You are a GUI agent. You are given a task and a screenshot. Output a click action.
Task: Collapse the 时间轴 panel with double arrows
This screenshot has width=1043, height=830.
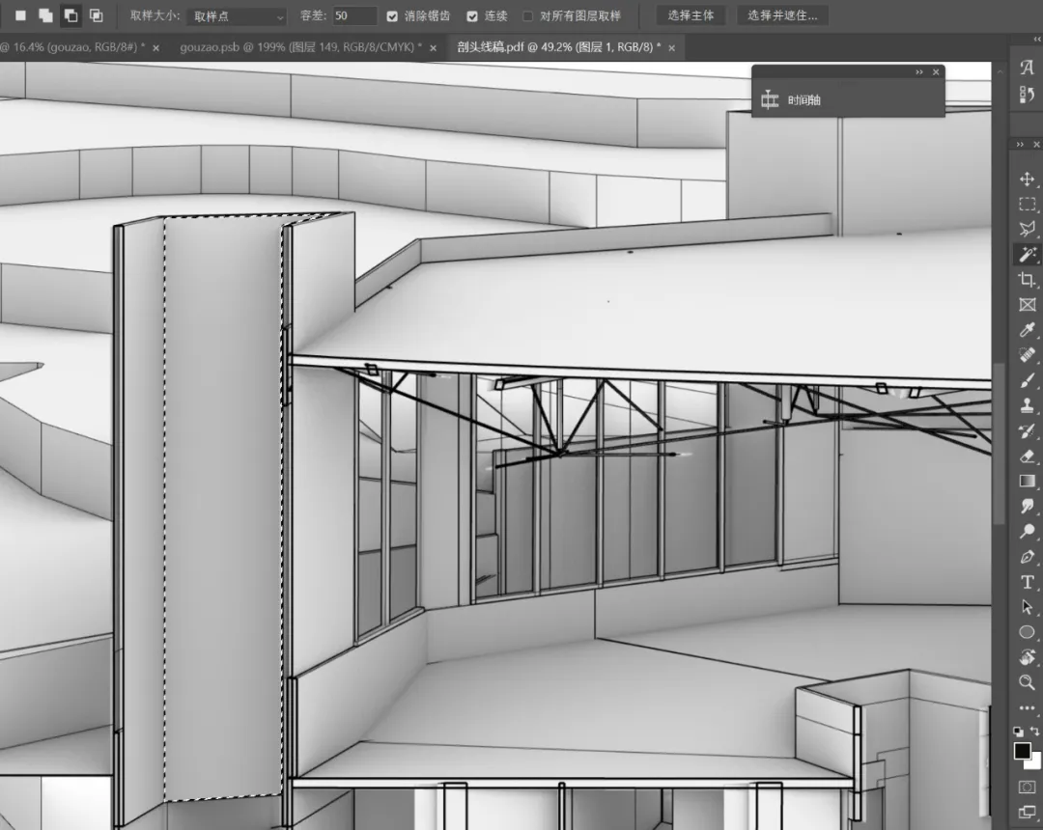tap(919, 71)
